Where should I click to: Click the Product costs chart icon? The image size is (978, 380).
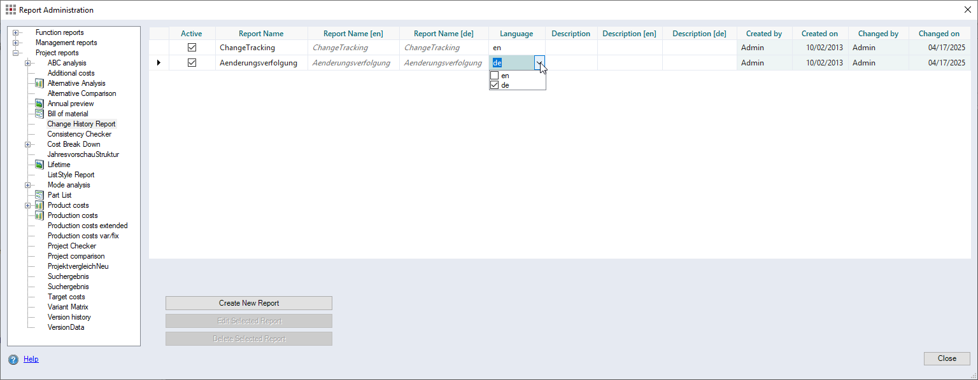click(x=39, y=205)
